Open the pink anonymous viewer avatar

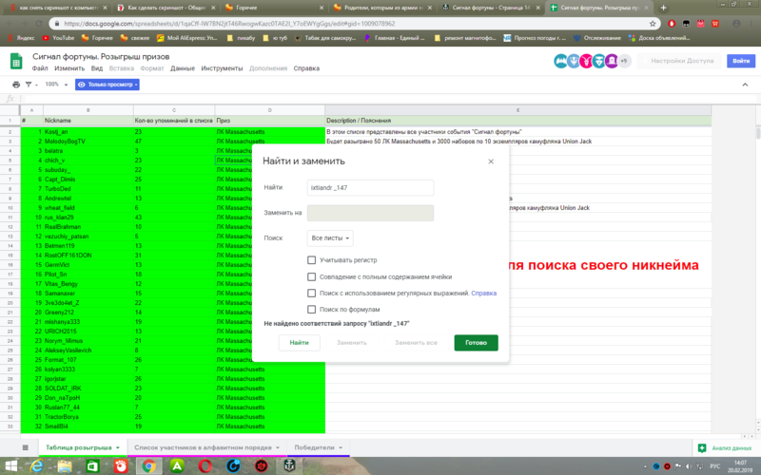pyautogui.click(x=586, y=61)
